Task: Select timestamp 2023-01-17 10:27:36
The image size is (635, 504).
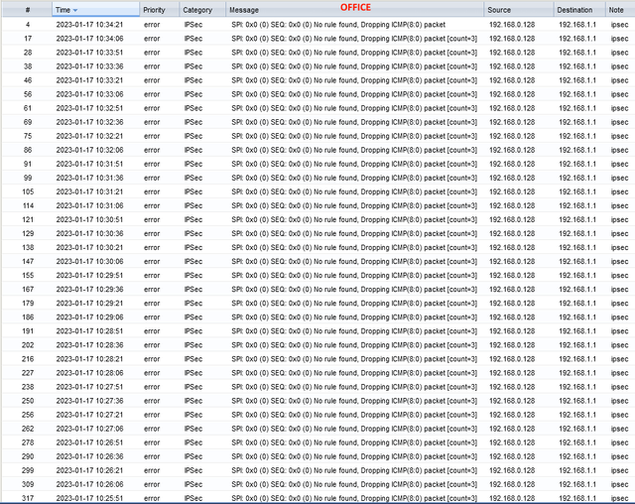Action: (x=89, y=401)
